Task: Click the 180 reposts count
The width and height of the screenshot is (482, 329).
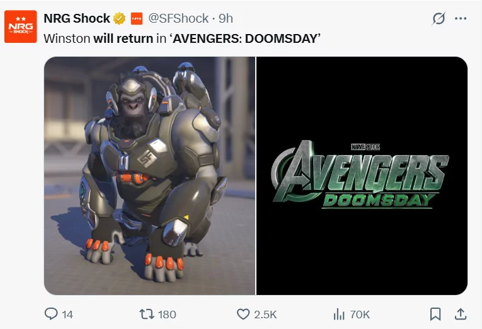Action: click(167, 315)
